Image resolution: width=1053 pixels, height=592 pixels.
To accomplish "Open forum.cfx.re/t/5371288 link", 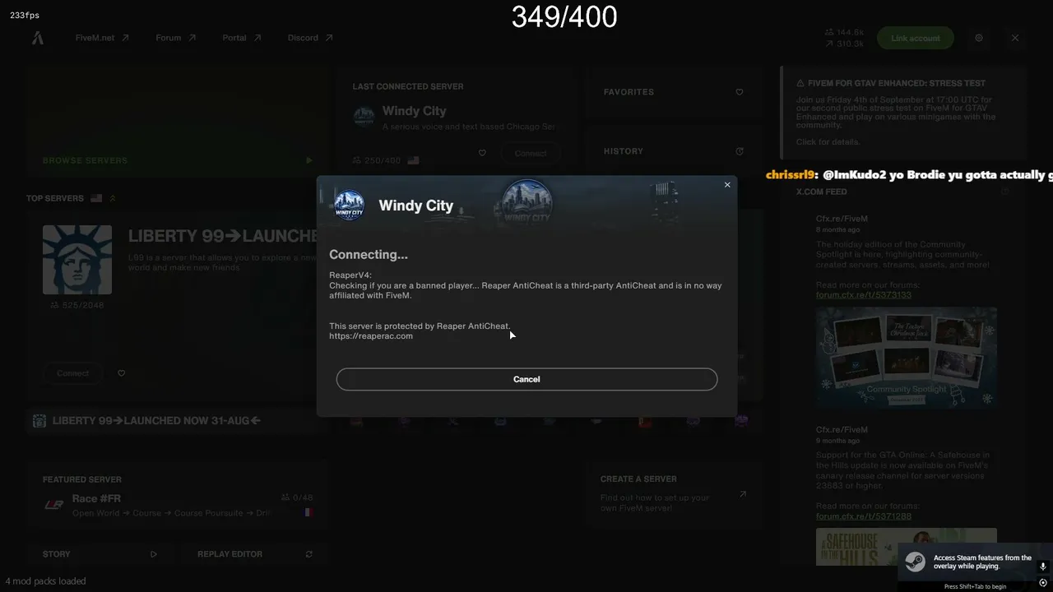I will (x=864, y=516).
